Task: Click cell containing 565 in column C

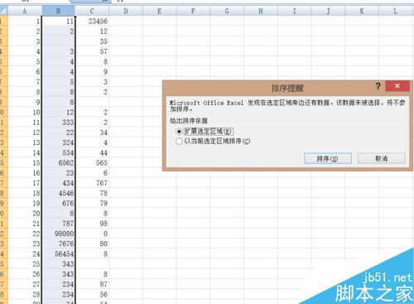Action: coord(92,163)
